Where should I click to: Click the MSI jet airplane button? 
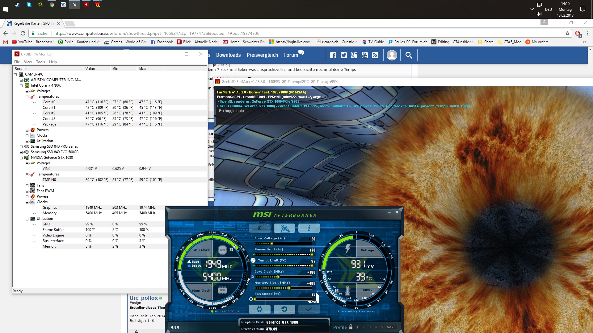284,228
